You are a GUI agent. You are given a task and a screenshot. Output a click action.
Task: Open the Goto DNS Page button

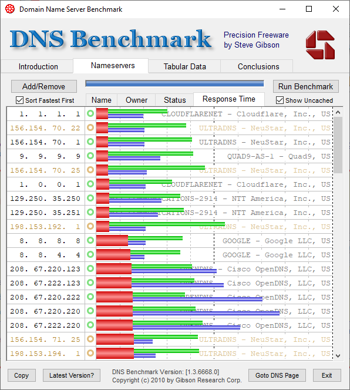277,375
